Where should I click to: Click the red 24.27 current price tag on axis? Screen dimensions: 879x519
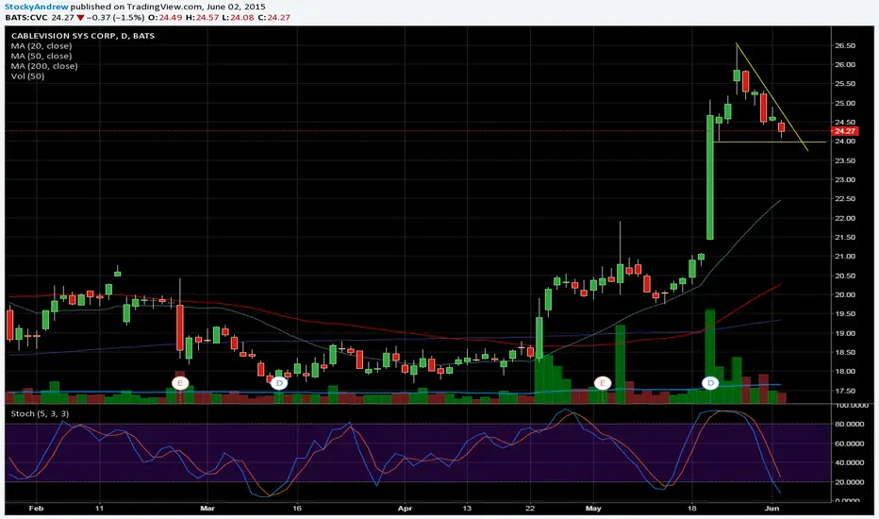(x=845, y=131)
